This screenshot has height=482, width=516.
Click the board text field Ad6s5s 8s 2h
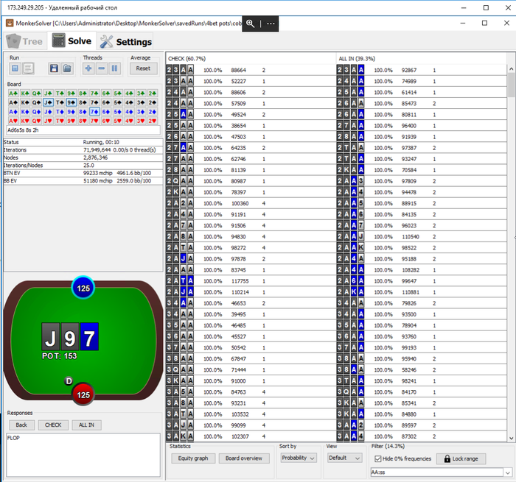83,130
